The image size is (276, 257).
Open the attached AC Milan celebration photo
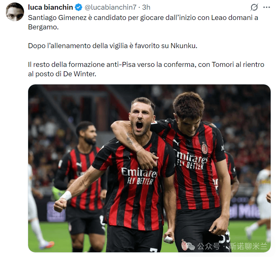tap(149, 168)
